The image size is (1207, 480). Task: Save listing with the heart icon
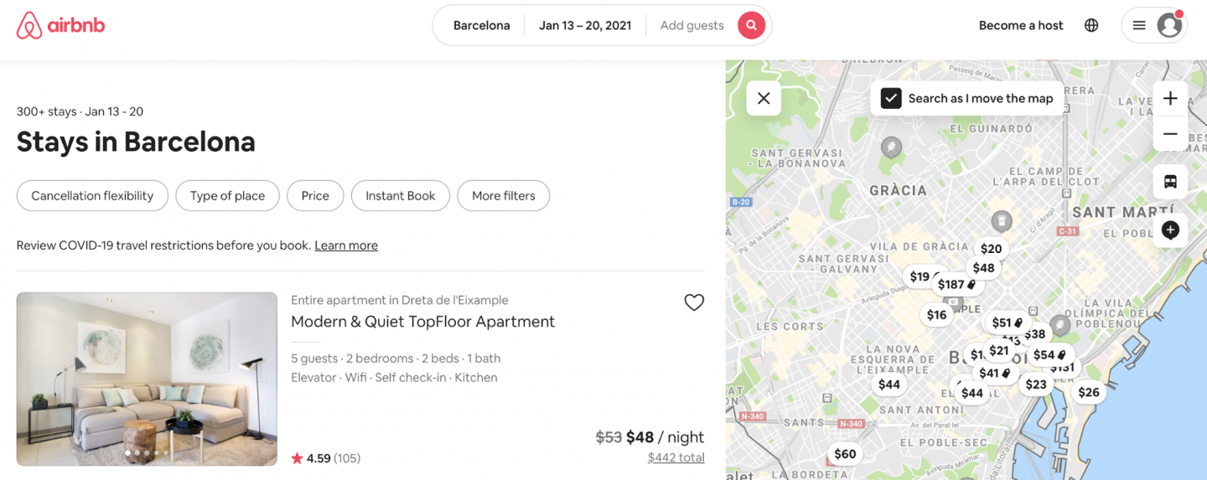tap(694, 302)
